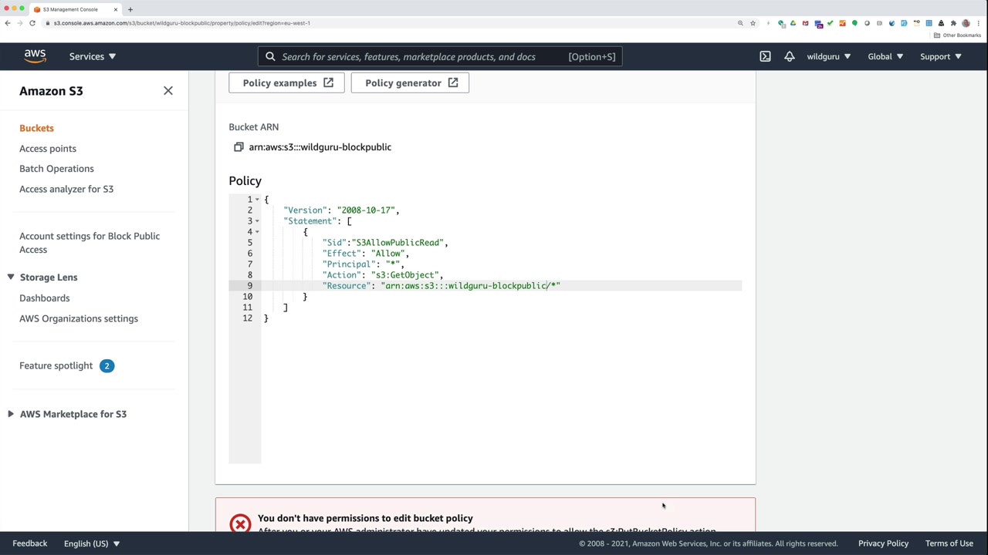Copy the bucket ARN with copy icon
The width and height of the screenshot is (988, 555).
click(x=239, y=147)
